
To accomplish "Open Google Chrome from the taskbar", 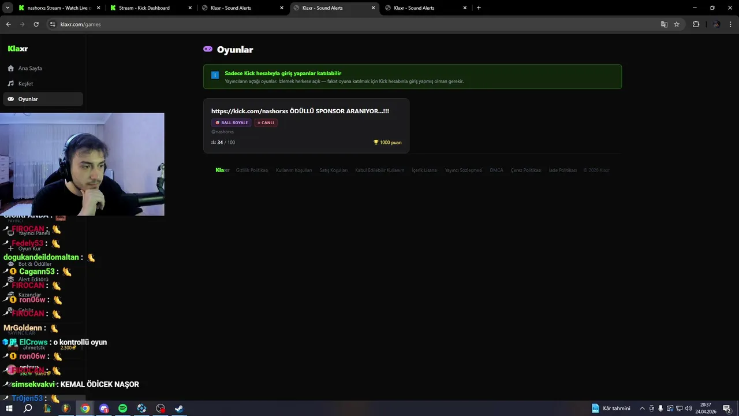I will click(x=85, y=408).
